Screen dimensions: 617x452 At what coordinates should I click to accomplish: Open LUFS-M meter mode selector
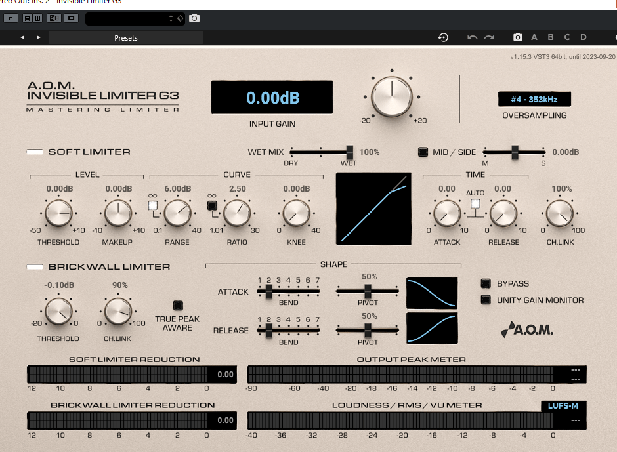click(564, 406)
